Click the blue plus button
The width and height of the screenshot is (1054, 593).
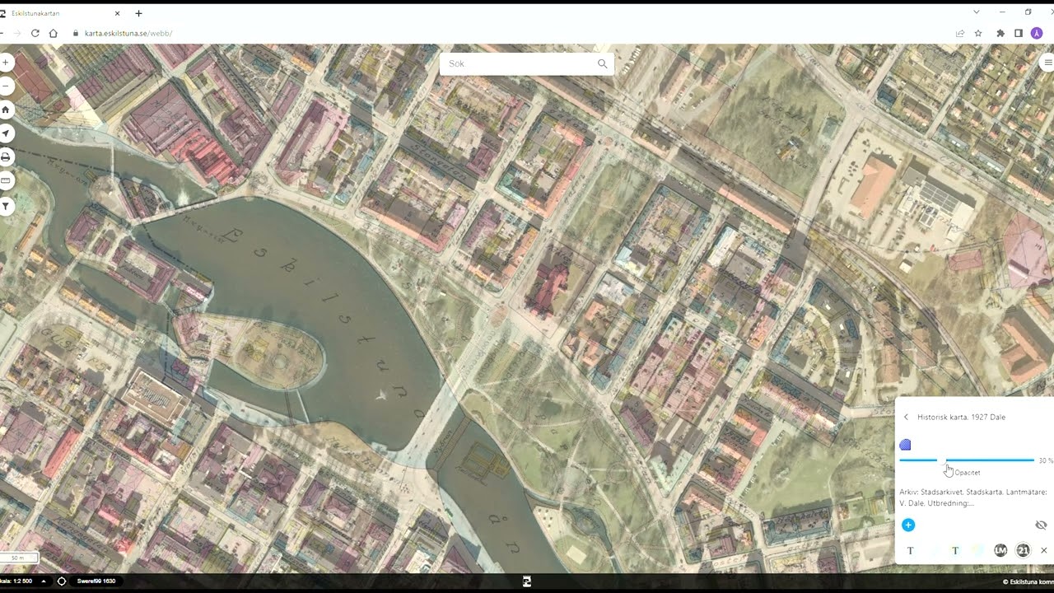[908, 525]
